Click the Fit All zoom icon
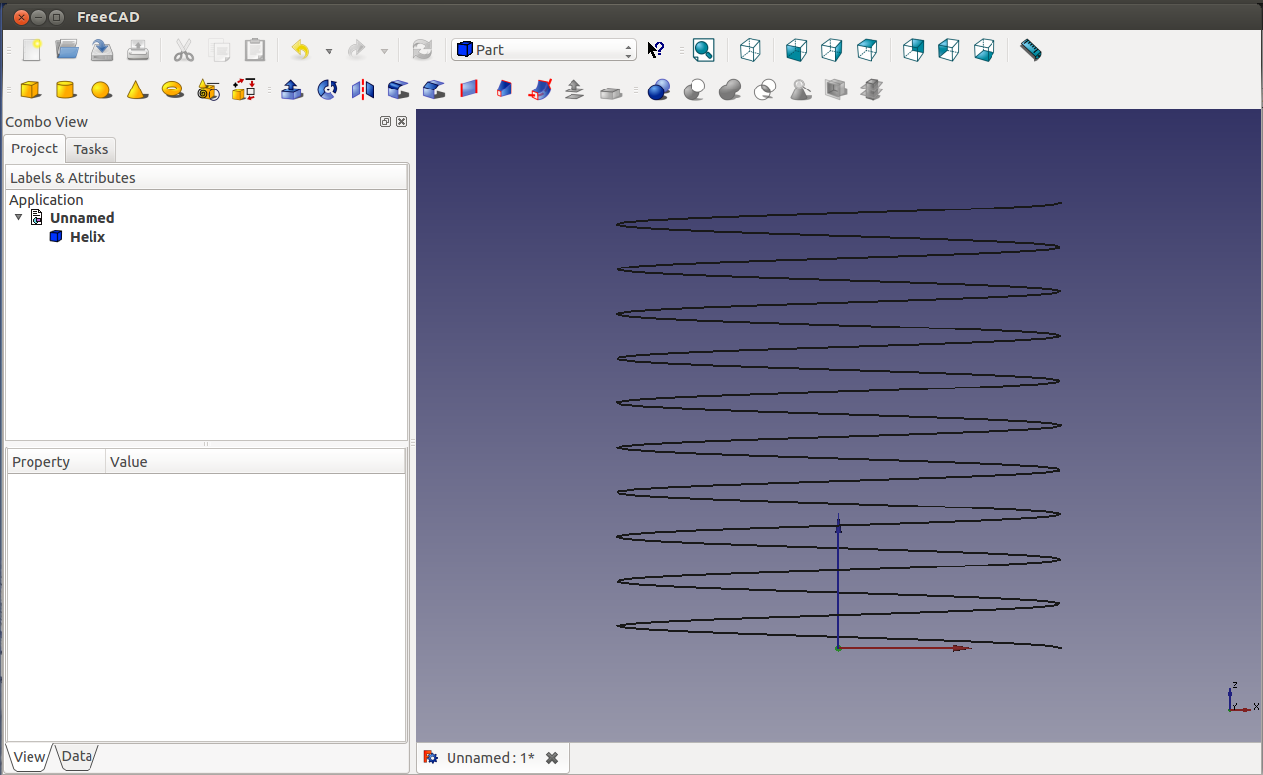Screen dimensions: 1263x775 703,50
